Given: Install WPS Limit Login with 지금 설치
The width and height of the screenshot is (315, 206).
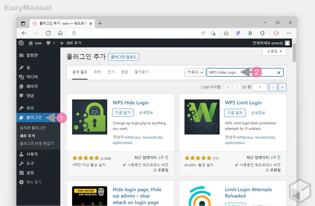Looking at the screenshot, I should point(235,113).
